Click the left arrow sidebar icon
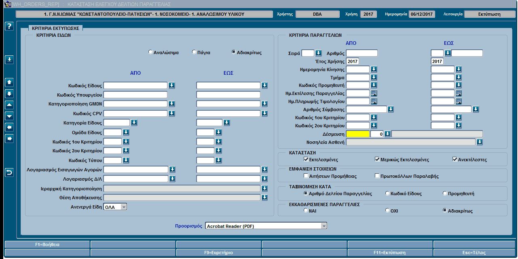 coord(10,127)
